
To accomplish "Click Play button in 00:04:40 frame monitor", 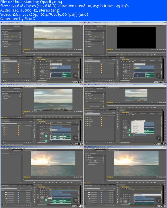I will tap(136, 108).
